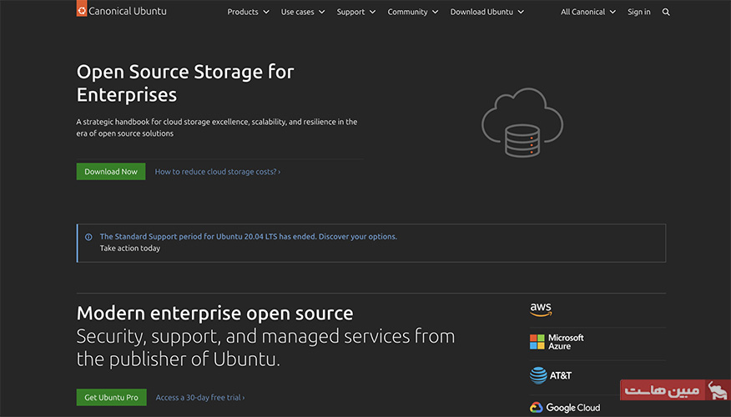Image resolution: width=731 pixels, height=417 pixels.
Task: Click the cloud storage database illustration
Action: tap(522, 123)
